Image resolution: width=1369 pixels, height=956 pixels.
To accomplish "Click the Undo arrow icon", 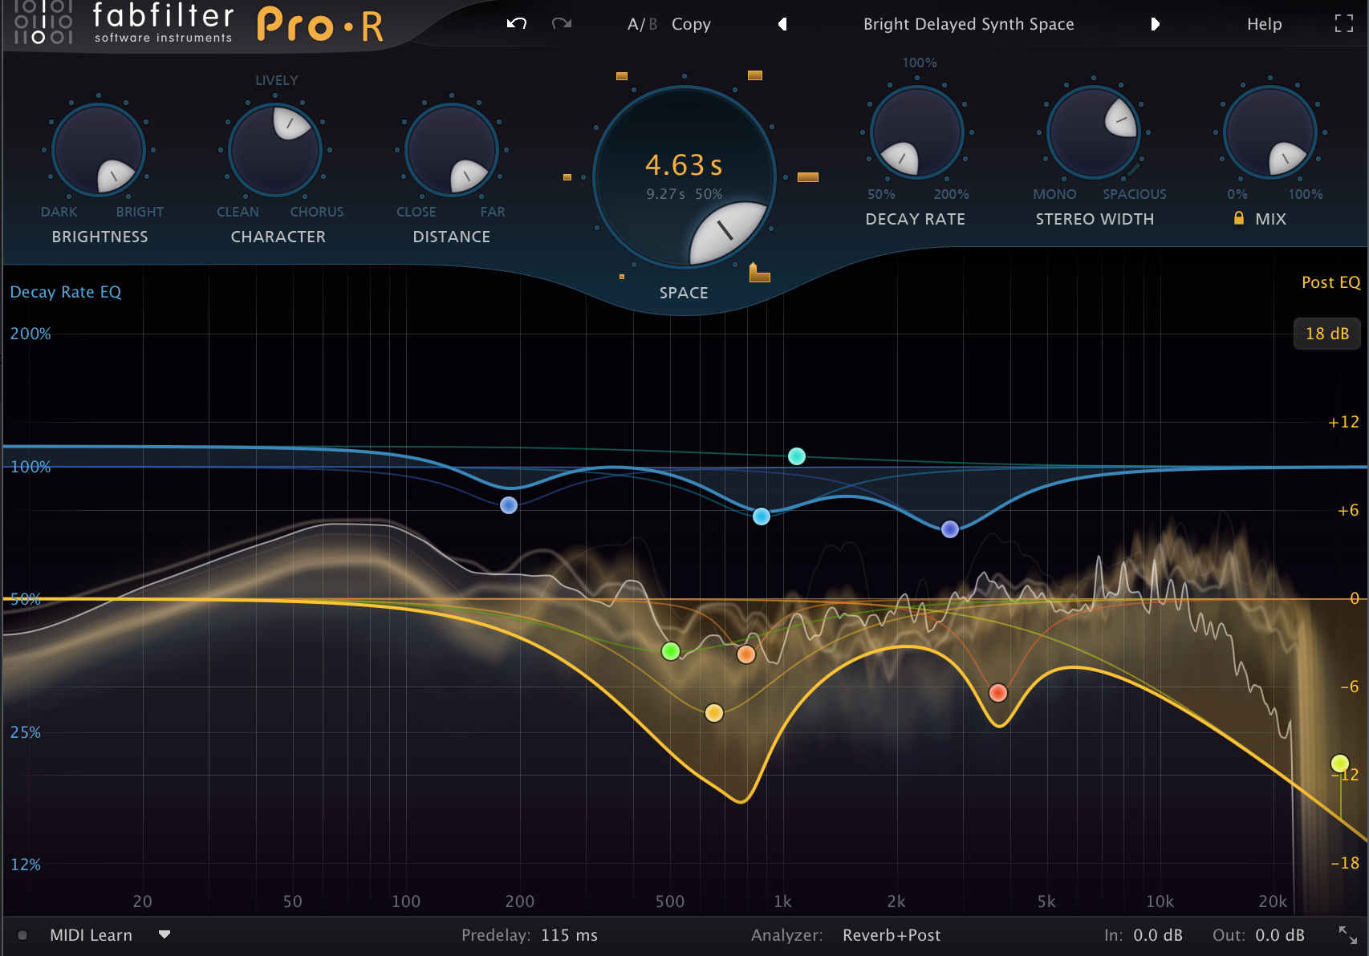I will (x=517, y=24).
